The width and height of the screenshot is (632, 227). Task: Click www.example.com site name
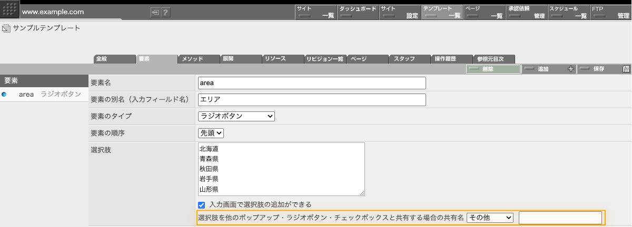click(x=53, y=12)
